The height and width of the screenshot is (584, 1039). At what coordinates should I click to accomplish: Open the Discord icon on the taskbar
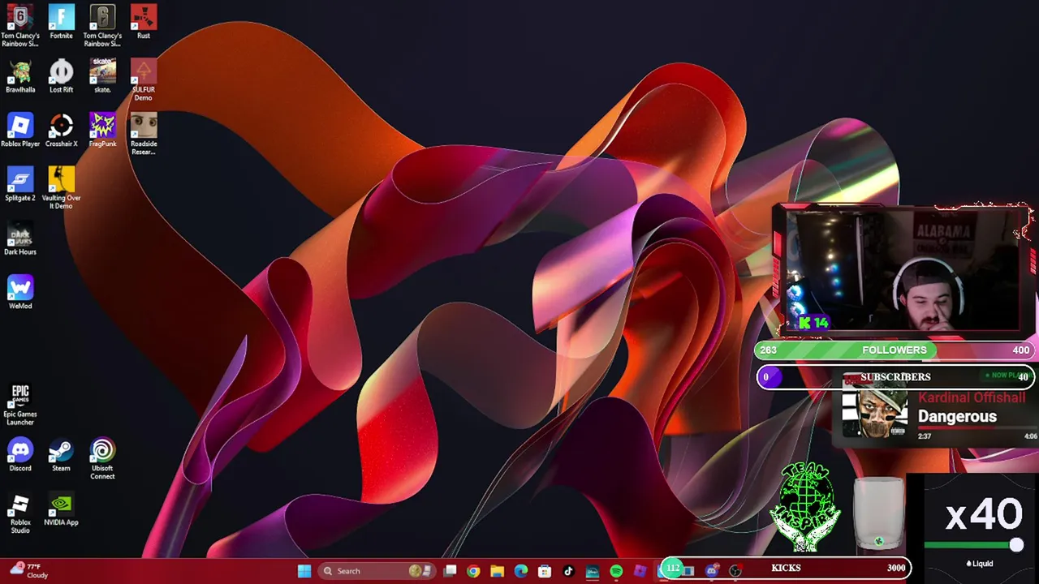click(712, 571)
